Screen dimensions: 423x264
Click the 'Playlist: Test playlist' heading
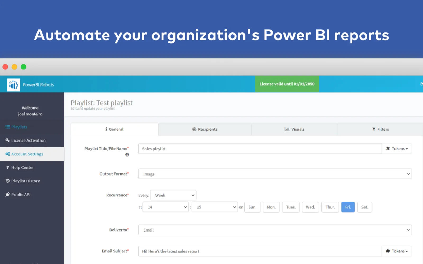(x=102, y=103)
